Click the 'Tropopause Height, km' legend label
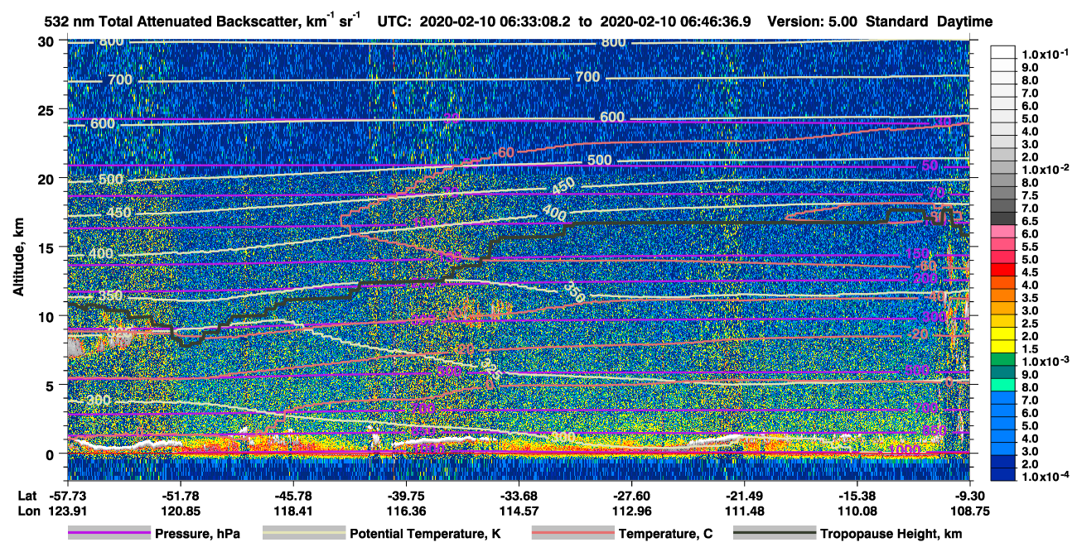The width and height of the screenshot is (1077, 552). tap(891, 535)
